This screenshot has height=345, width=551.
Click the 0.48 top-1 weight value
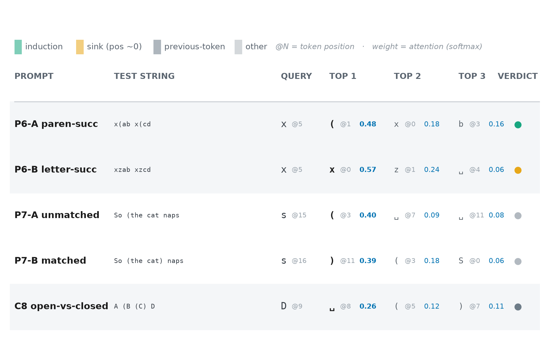click(x=368, y=124)
